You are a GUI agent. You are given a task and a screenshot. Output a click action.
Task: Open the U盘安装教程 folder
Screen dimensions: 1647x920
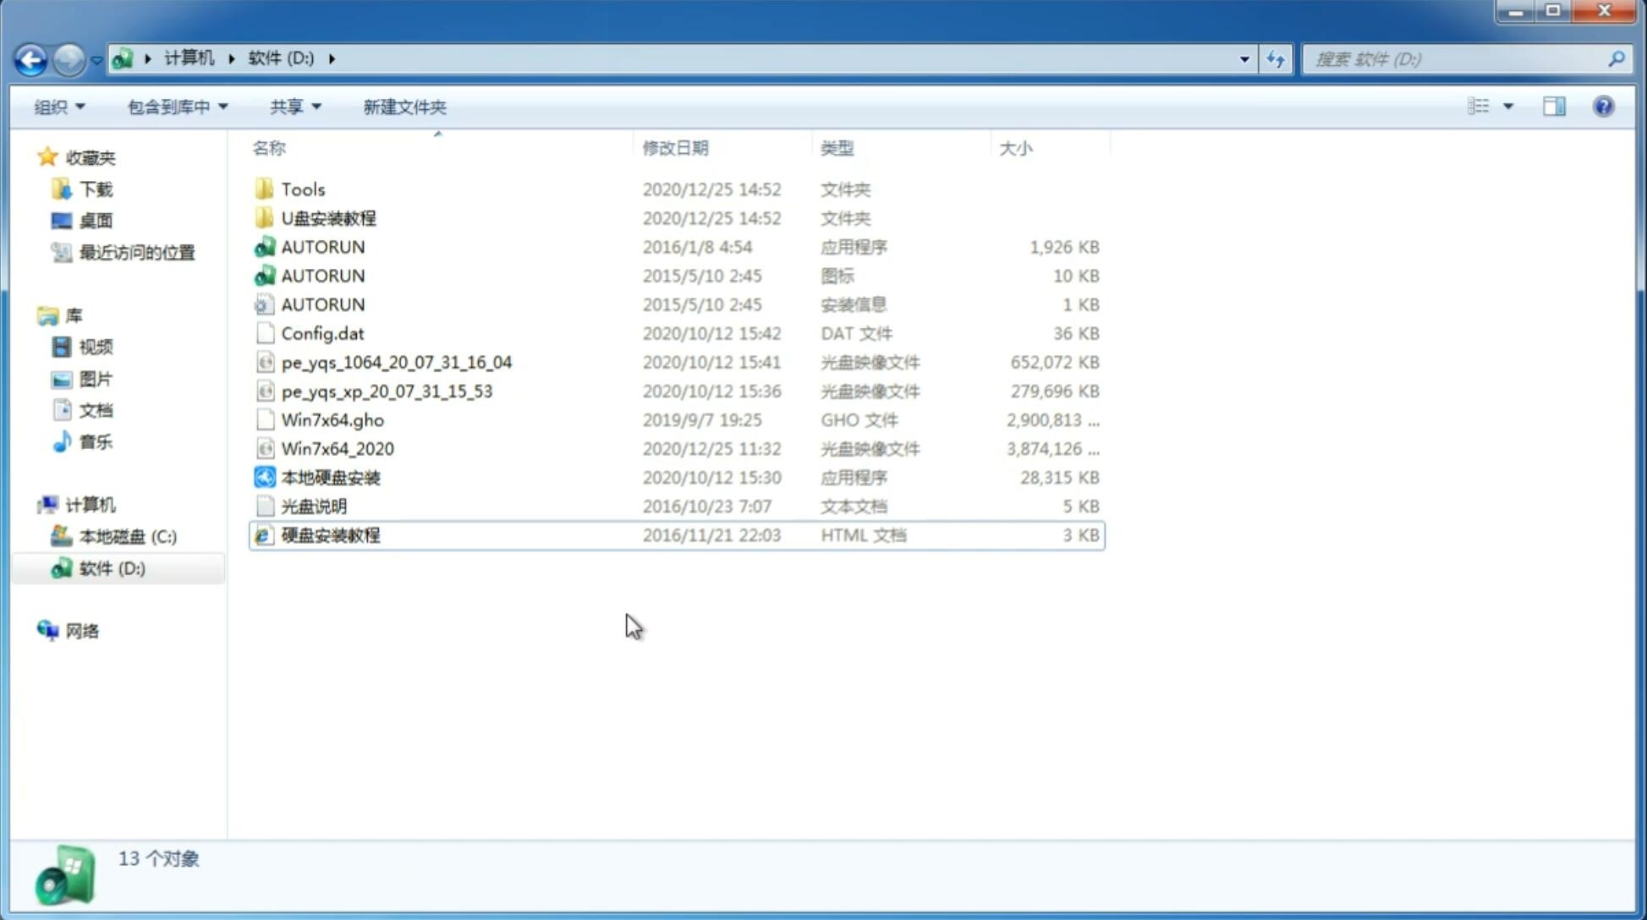click(328, 217)
